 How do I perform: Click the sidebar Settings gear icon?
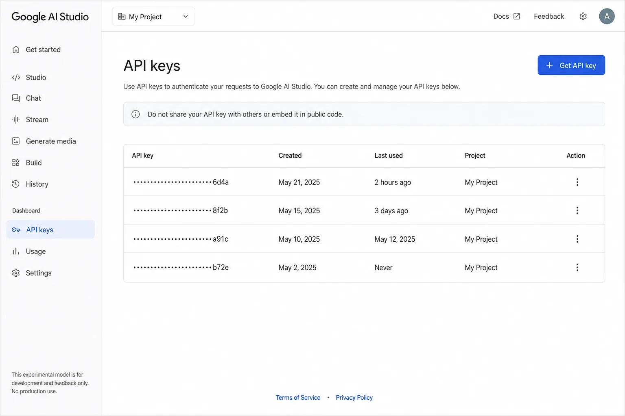[16, 273]
